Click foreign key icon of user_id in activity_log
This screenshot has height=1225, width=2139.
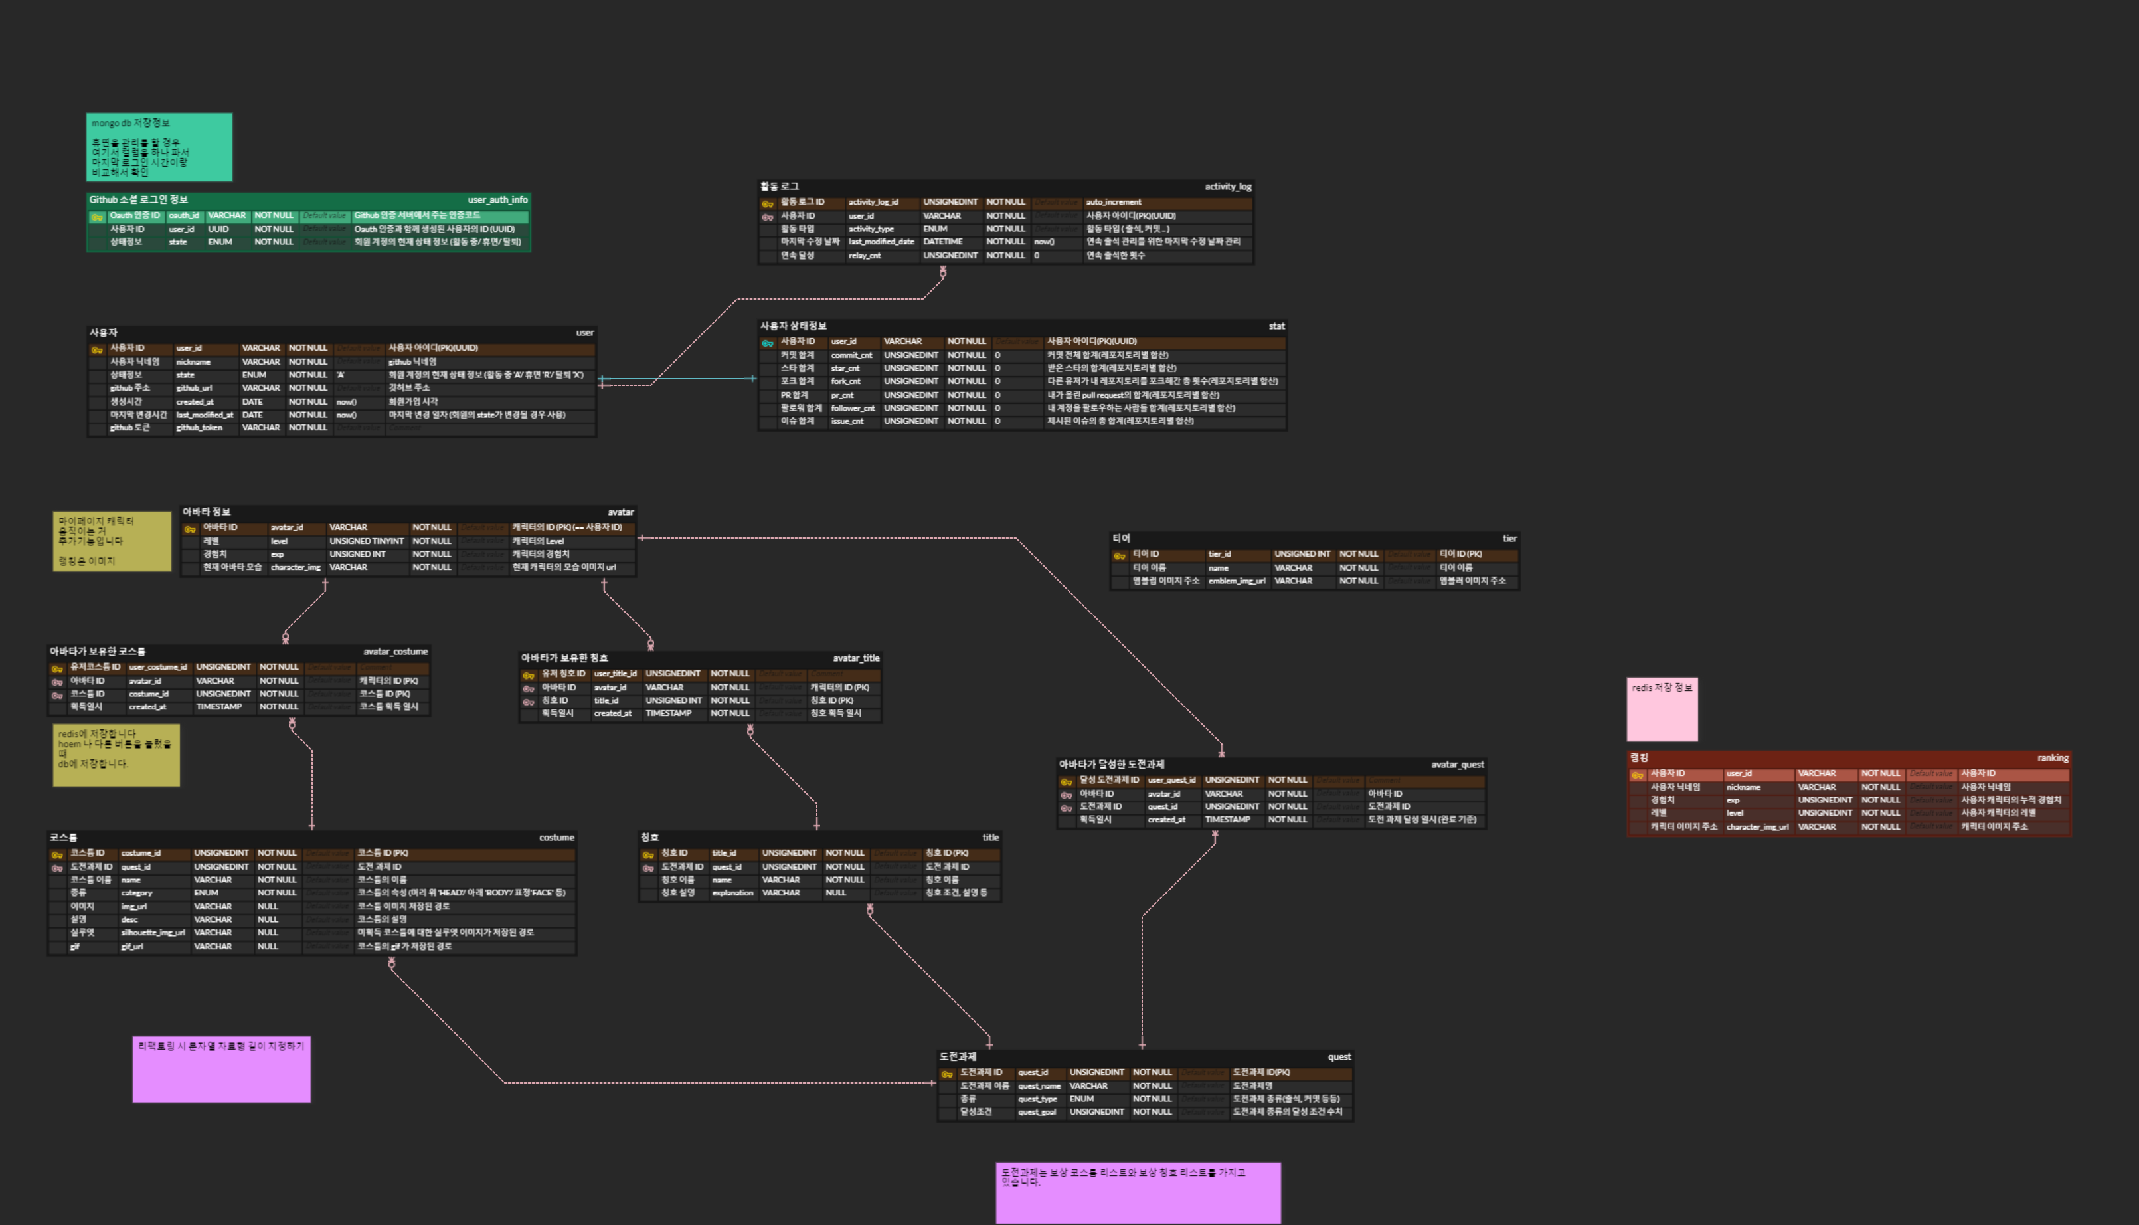768,217
